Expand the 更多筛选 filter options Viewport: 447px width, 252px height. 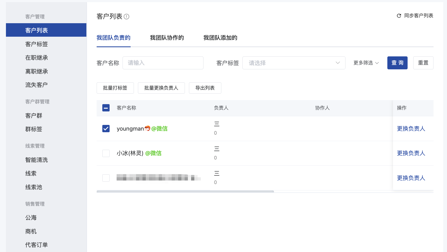tap(366, 63)
